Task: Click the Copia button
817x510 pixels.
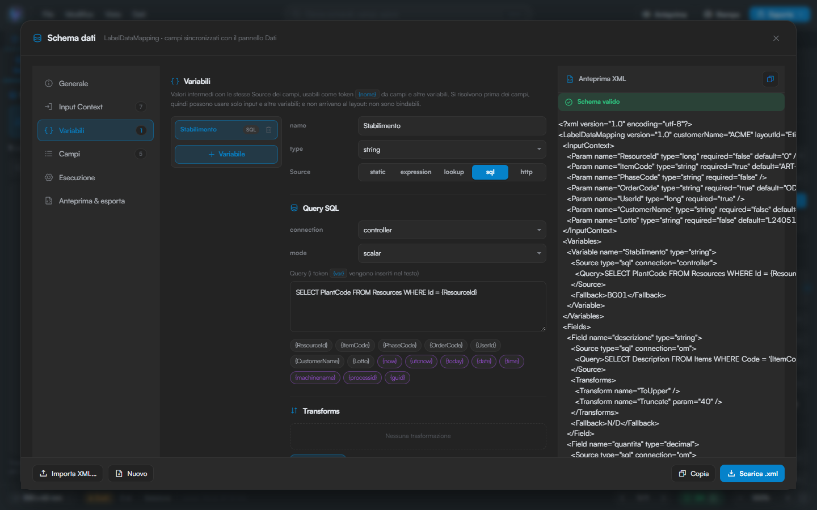Action: [x=693, y=474]
